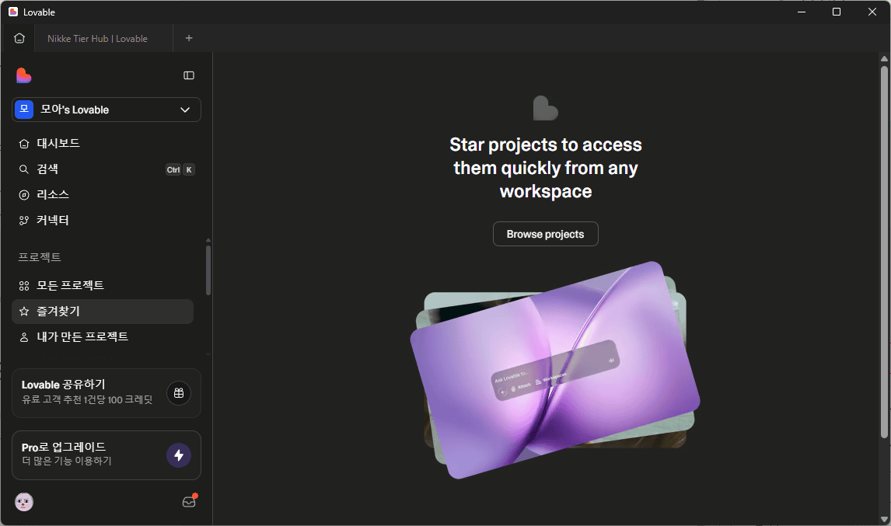This screenshot has height=526, width=891.
Task: Click the lightning bolt upgrade icon
Action: click(x=178, y=455)
